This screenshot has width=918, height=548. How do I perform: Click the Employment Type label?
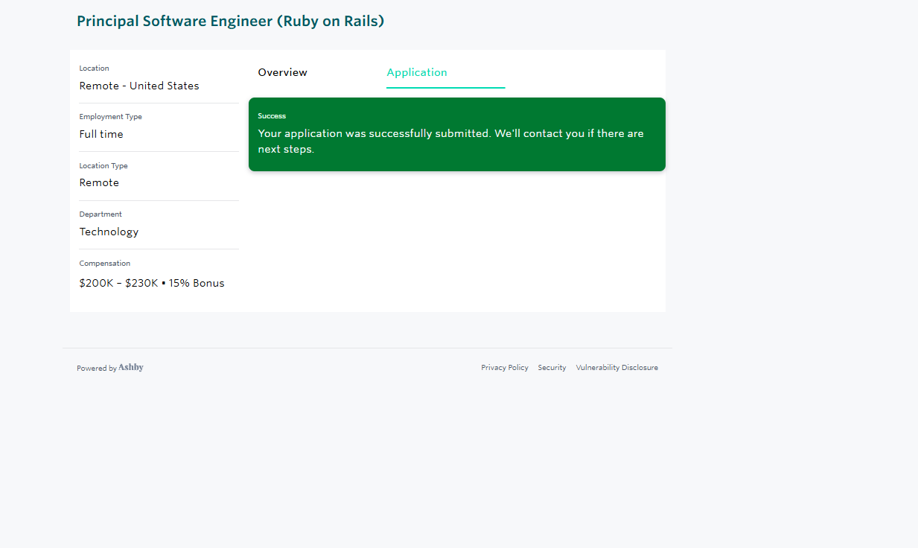pos(110,117)
